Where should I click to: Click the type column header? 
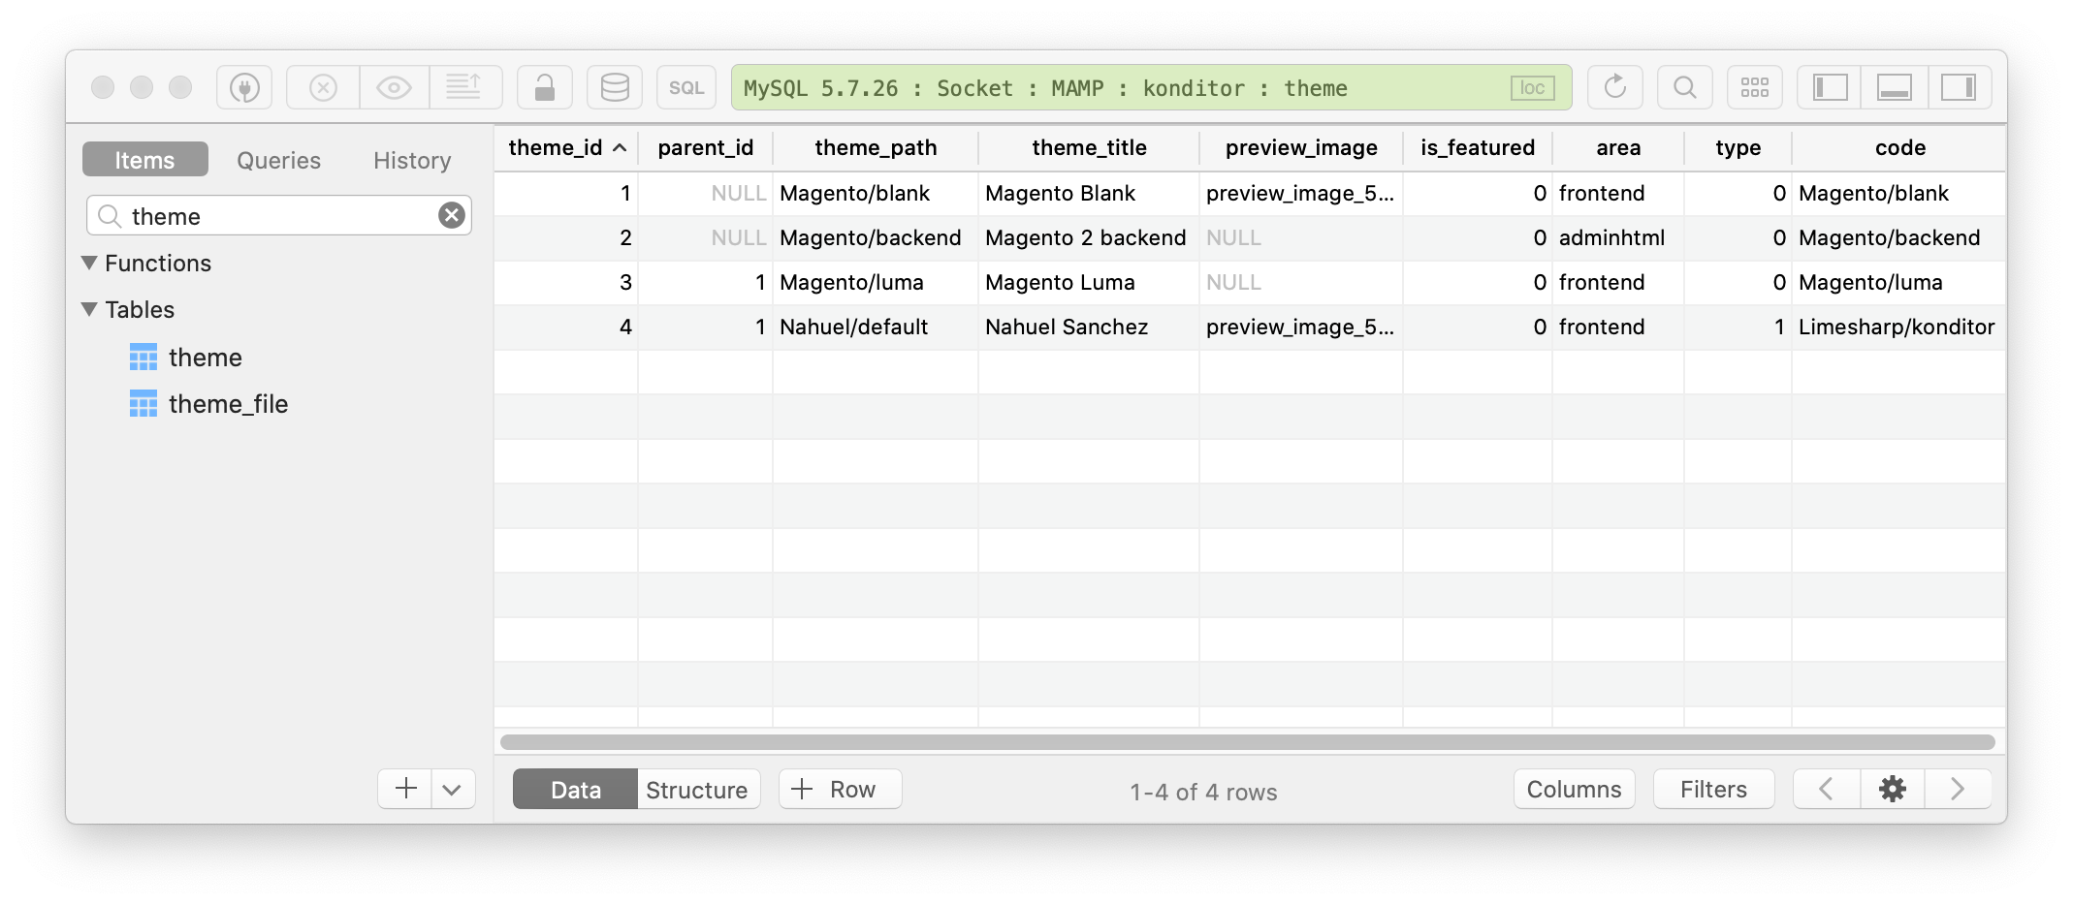pyautogui.click(x=1738, y=148)
